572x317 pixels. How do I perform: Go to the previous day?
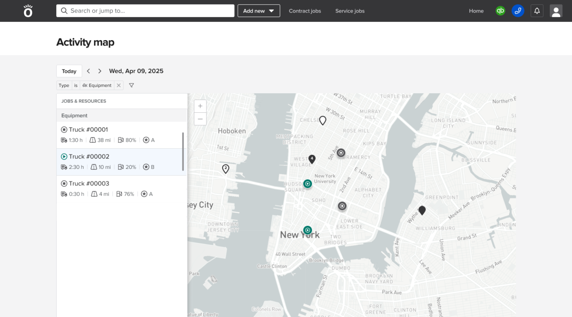[x=88, y=71]
